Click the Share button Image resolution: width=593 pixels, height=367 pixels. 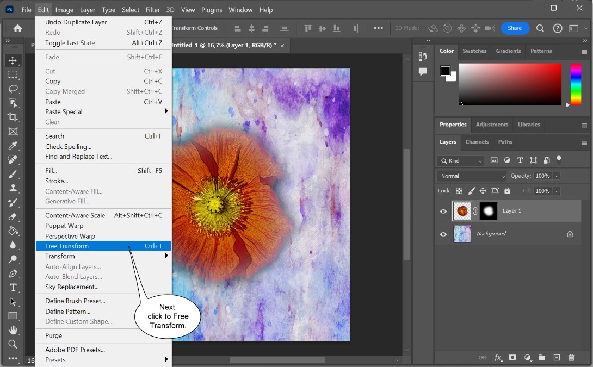[515, 28]
